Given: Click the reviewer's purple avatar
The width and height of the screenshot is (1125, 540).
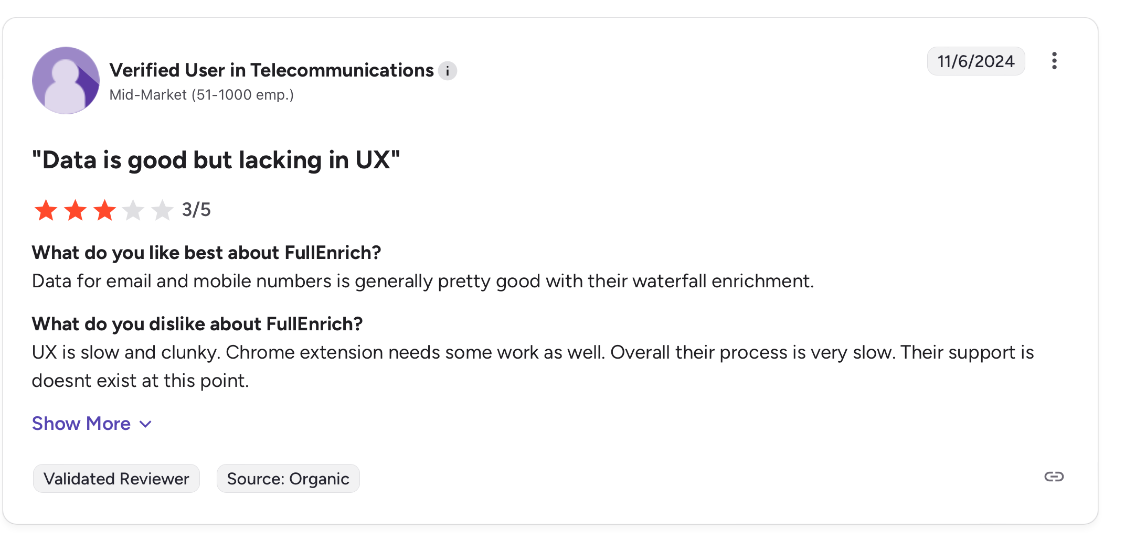Looking at the screenshot, I should coord(66,80).
